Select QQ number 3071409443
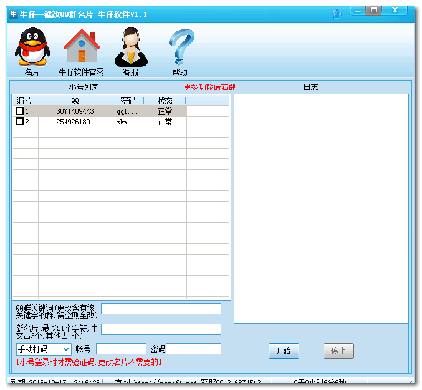 point(75,111)
